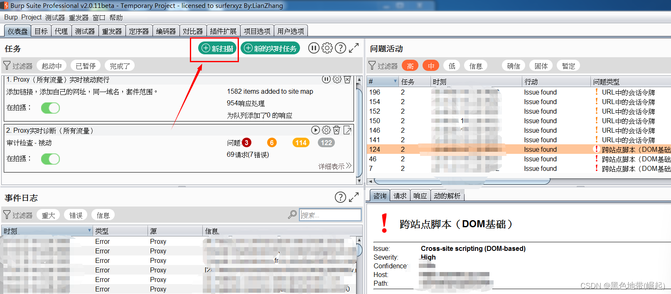Filter event log by Info 信息
Viewport: 671px width, 294px height.
103,215
